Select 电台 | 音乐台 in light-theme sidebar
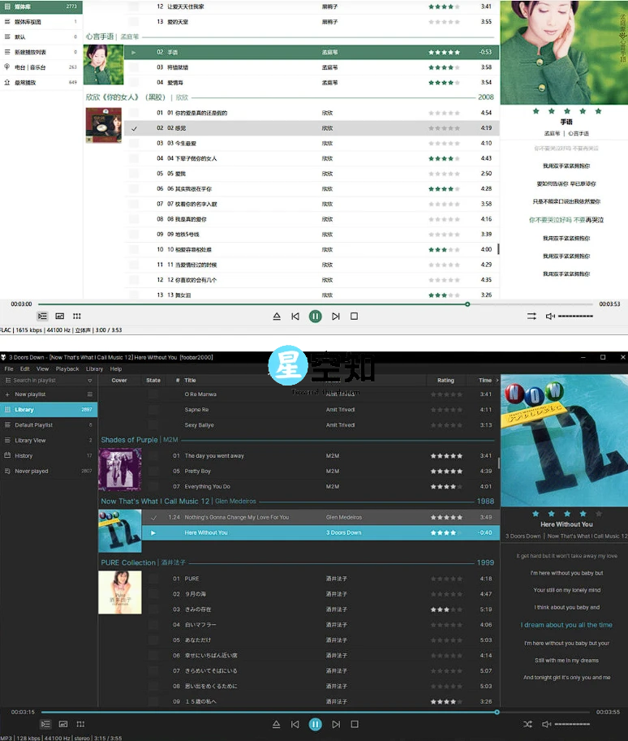The width and height of the screenshot is (628, 741). click(x=41, y=67)
